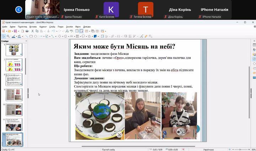Click the Stars and Banners tool
This screenshot has height=151, width=256.
(x=89, y=36)
